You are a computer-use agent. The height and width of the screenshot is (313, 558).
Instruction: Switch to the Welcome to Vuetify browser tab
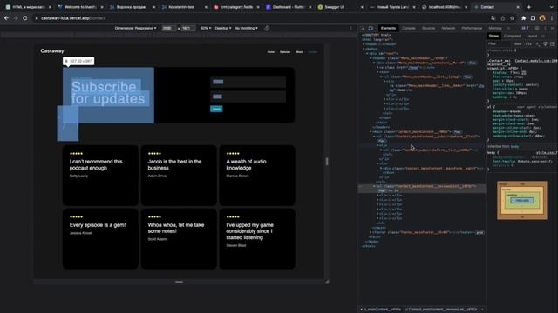coord(80,7)
